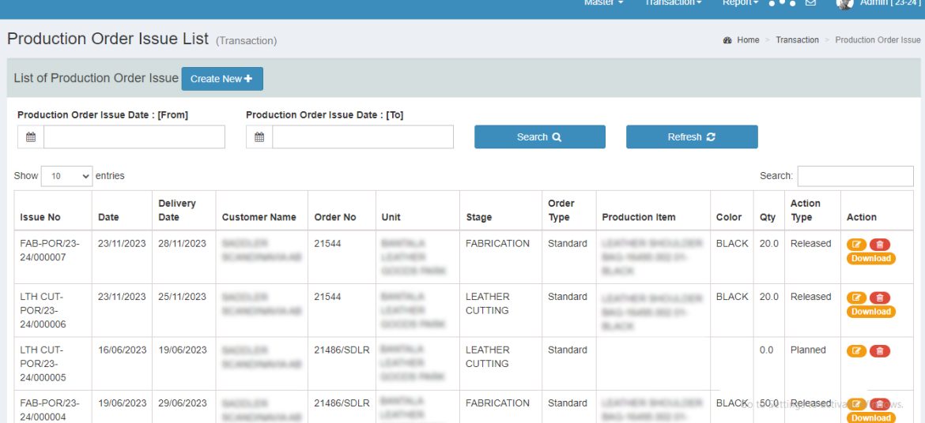
Task: Edit issue LTH CUT-POR/23-24/000006 row
Action: coord(856,298)
